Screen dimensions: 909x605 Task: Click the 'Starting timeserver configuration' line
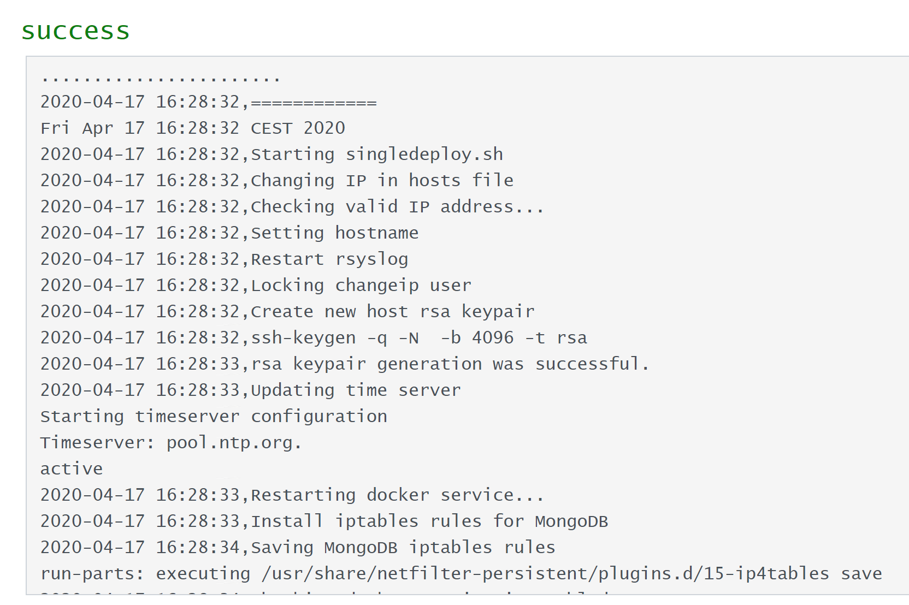[x=214, y=417]
